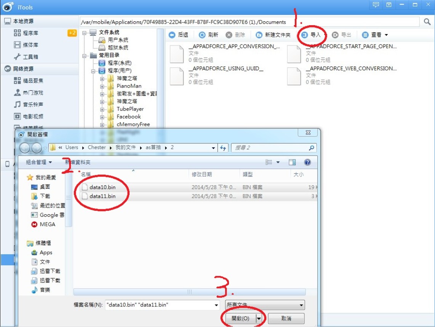Click the 导入 import button
Screen dimensions: 435x327
click(312, 35)
